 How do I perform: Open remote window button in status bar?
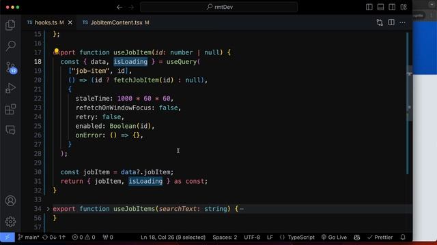coord(8,238)
